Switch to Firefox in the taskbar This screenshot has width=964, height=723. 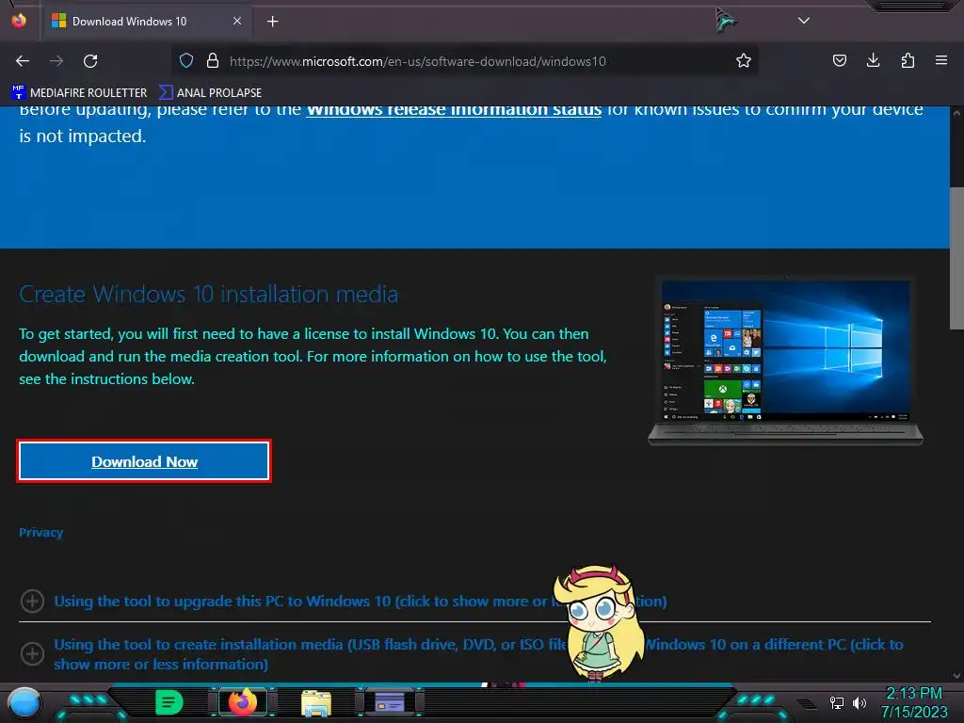[x=243, y=701]
